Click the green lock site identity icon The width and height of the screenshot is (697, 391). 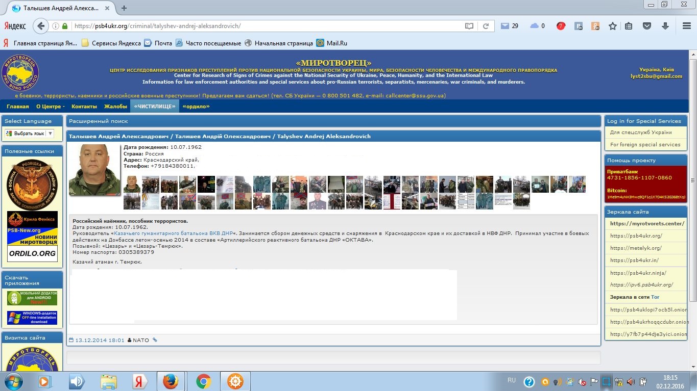click(65, 26)
